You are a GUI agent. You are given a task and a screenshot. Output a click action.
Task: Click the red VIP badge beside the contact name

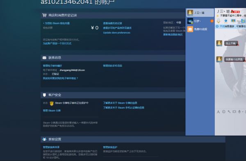(235, 11)
